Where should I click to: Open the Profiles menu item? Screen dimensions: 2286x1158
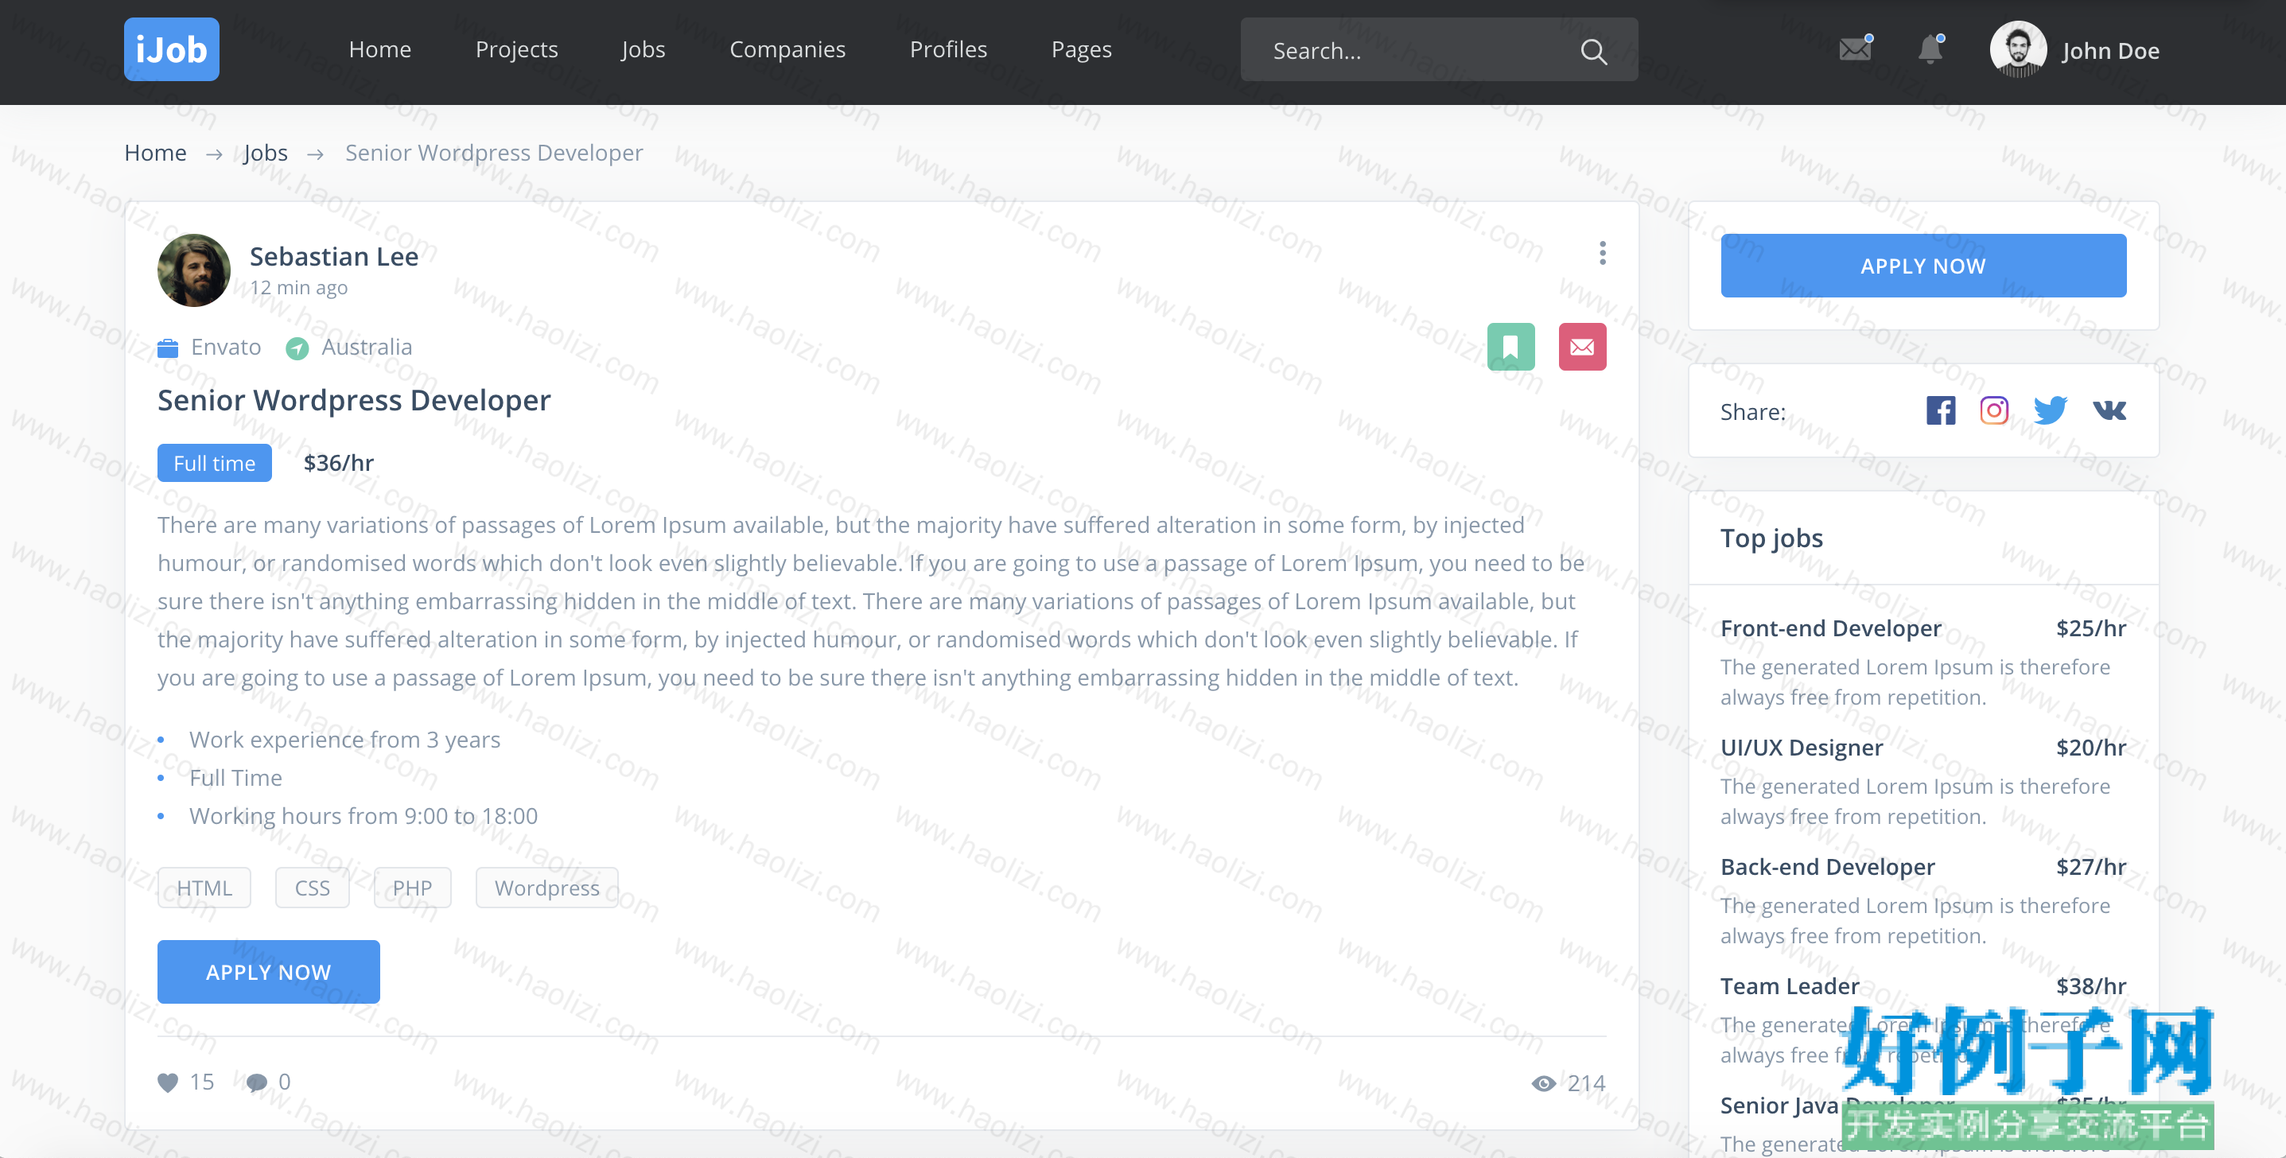click(x=948, y=49)
